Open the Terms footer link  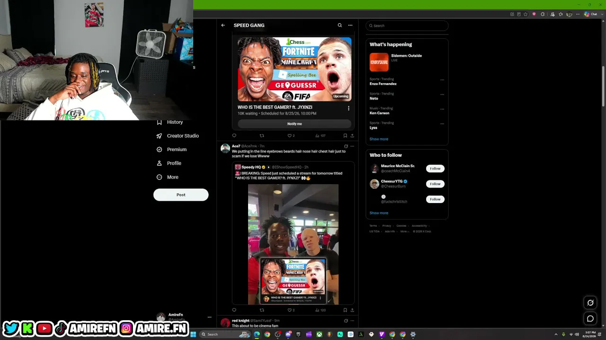click(373, 226)
